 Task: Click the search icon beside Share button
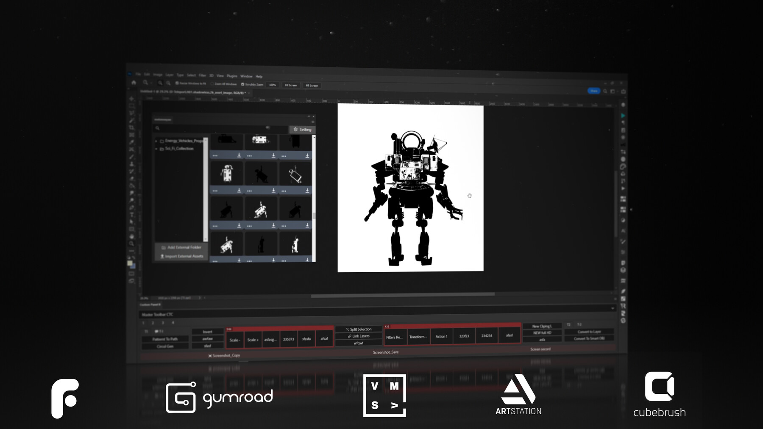tap(605, 91)
